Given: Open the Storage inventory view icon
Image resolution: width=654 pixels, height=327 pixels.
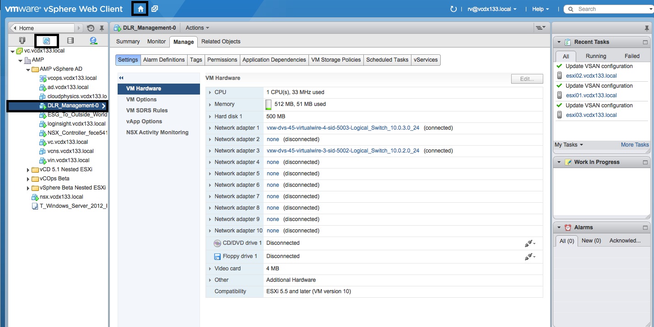Looking at the screenshot, I should point(70,41).
